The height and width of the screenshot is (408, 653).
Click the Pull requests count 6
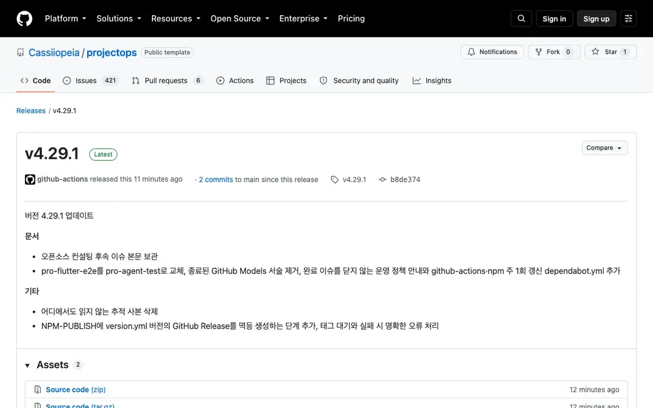tap(198, 81)
